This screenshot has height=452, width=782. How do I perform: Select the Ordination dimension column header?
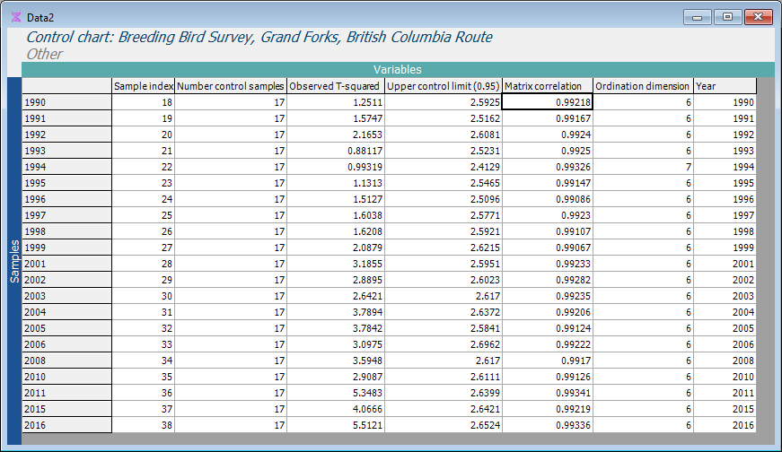(x=643, y=86)
